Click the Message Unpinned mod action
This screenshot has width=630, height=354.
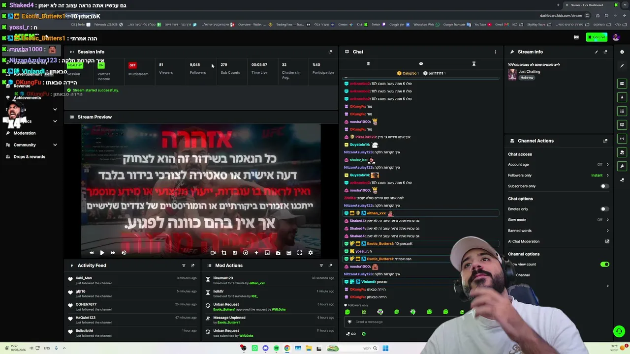pos(229,318)
